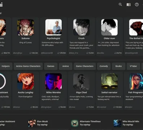Select the Anime category tab
The image size is (143, 130).
coord(66,66)
